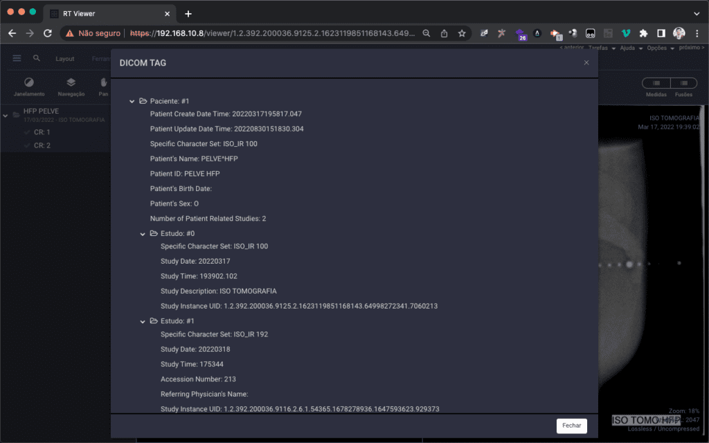Viewport: 709px width, 443px height.
Task: Open the Layout menu
Action: [x=65, y=59]
